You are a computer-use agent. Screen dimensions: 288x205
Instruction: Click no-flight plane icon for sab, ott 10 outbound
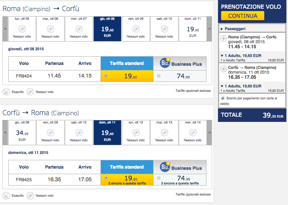click(164, 29)
